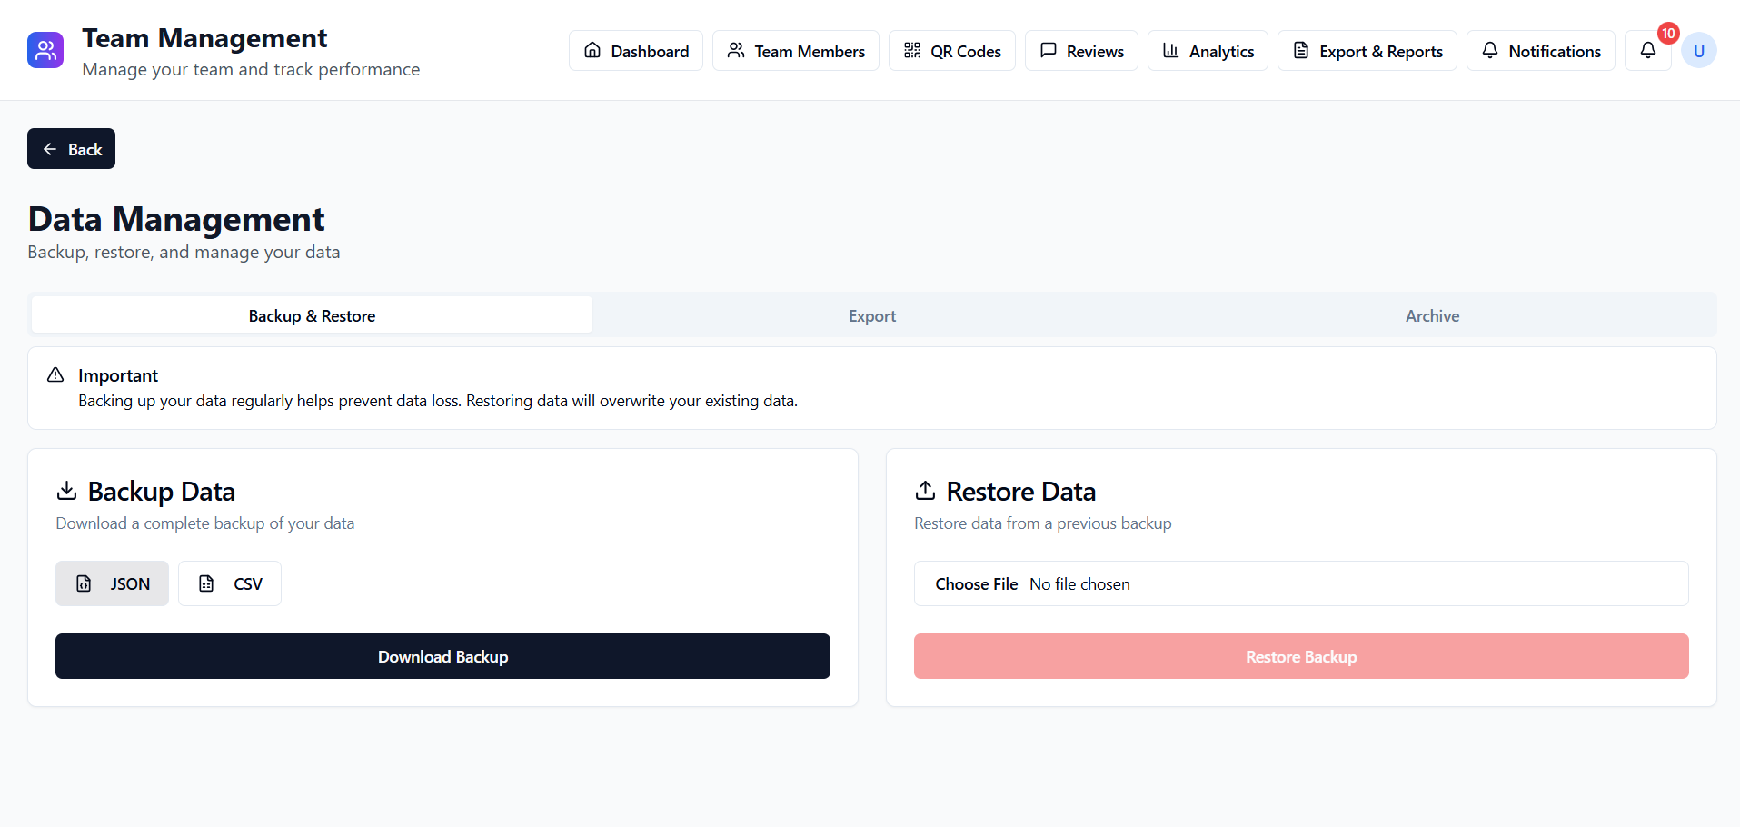Click the Download Backup button

442,655
